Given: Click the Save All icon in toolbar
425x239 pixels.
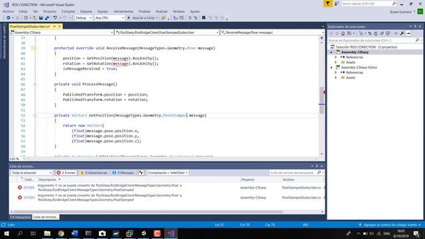Looking at the screenshot, I should coord(47,18).
